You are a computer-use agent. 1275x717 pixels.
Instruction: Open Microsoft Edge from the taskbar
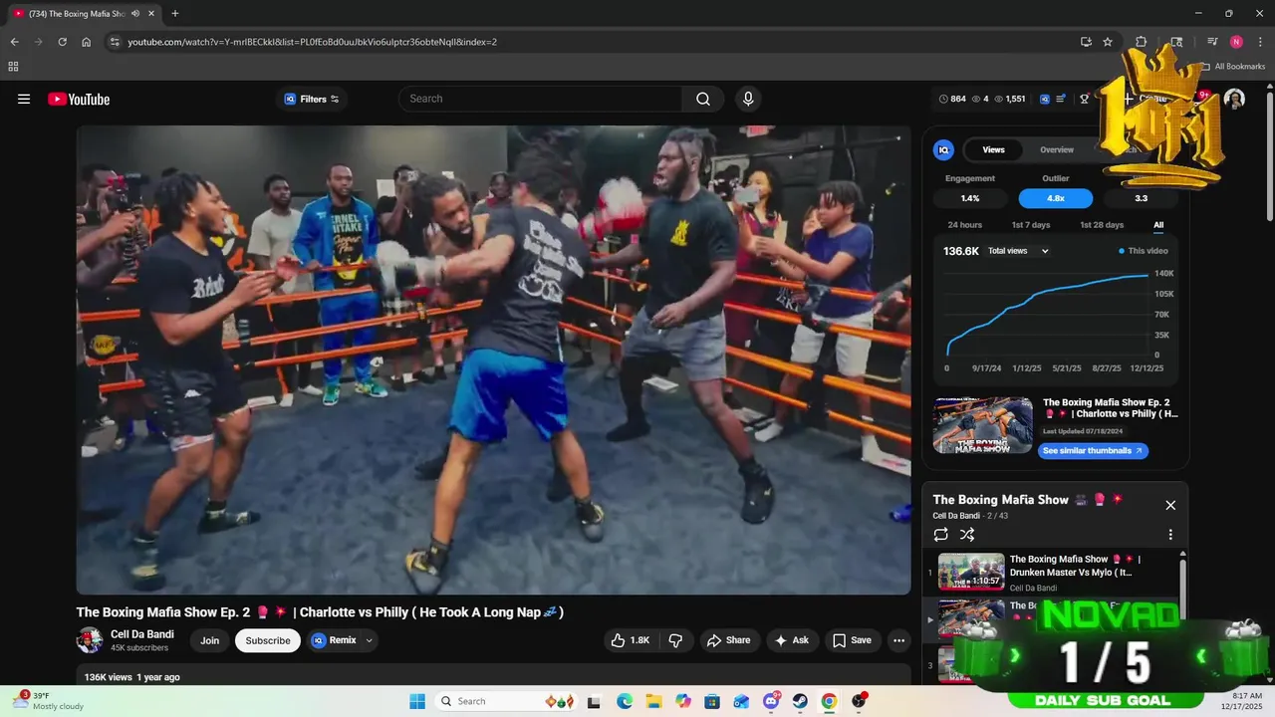[625, 701]
